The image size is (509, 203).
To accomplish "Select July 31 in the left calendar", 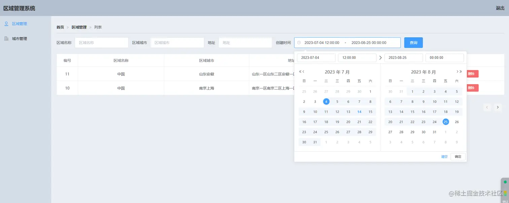I will click(x=315, y=142).
